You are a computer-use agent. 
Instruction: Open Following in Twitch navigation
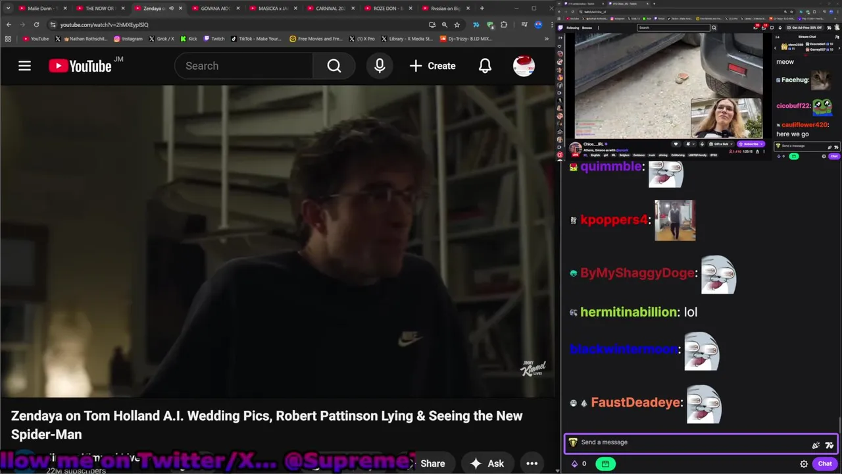(573, 28)
